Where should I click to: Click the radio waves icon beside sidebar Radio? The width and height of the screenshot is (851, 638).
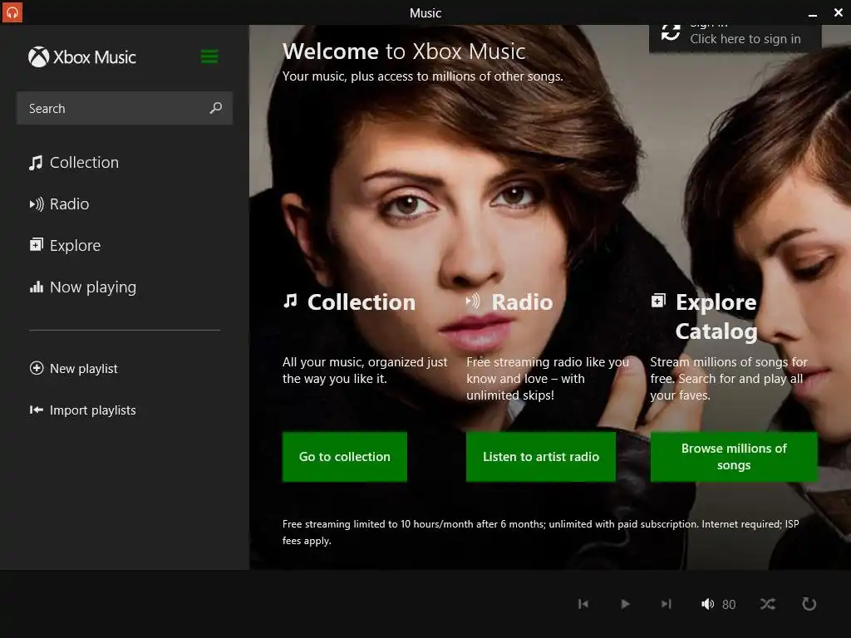pos(37,204)
